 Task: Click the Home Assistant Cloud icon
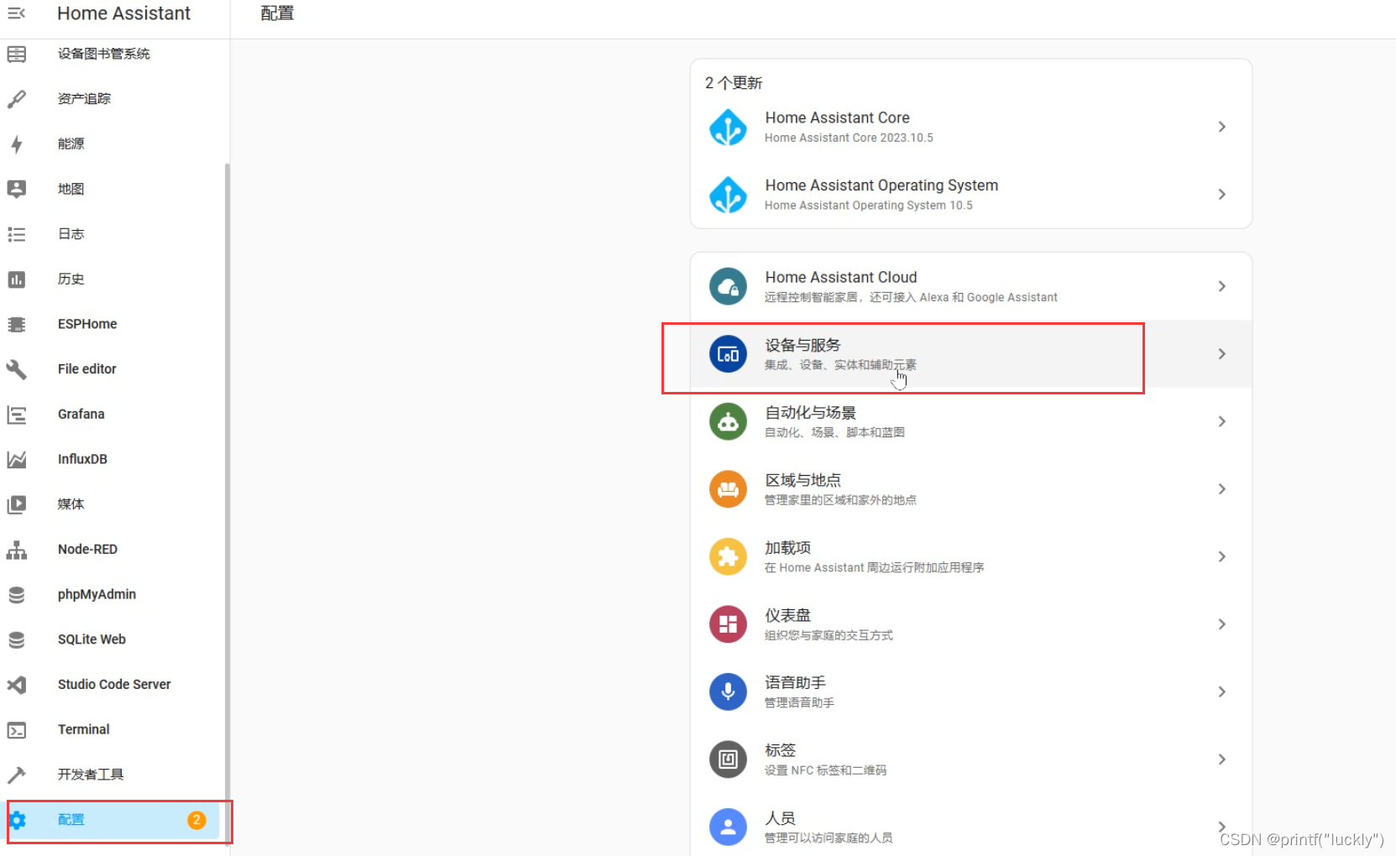point(728,286)
